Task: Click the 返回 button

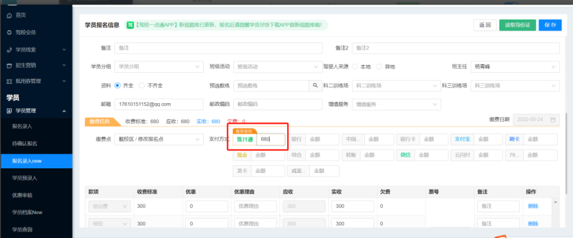Action: click(x=485, y=25)
